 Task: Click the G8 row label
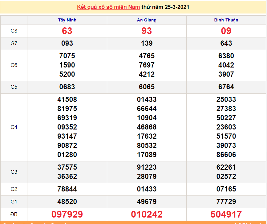14,31
